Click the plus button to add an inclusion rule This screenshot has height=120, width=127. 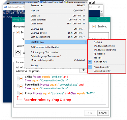83,70
